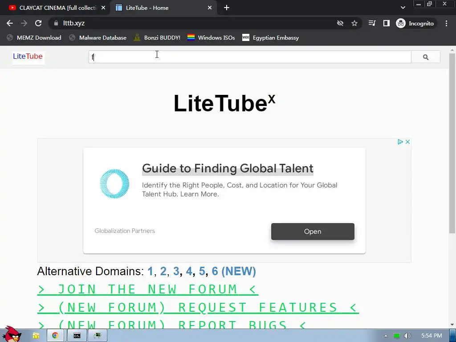
Task: Click the Guide to Finding Global Talent headline
Action: pyautogui.click(x=228, y=168)
